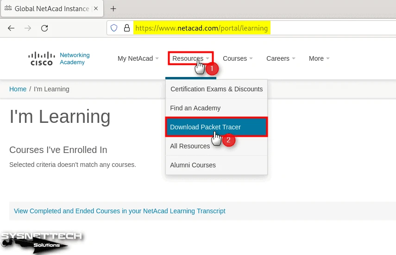The width and height of the screenshot is (396, 255).
Task: Open a new tab with the plus icon
Action: (113, 9)
